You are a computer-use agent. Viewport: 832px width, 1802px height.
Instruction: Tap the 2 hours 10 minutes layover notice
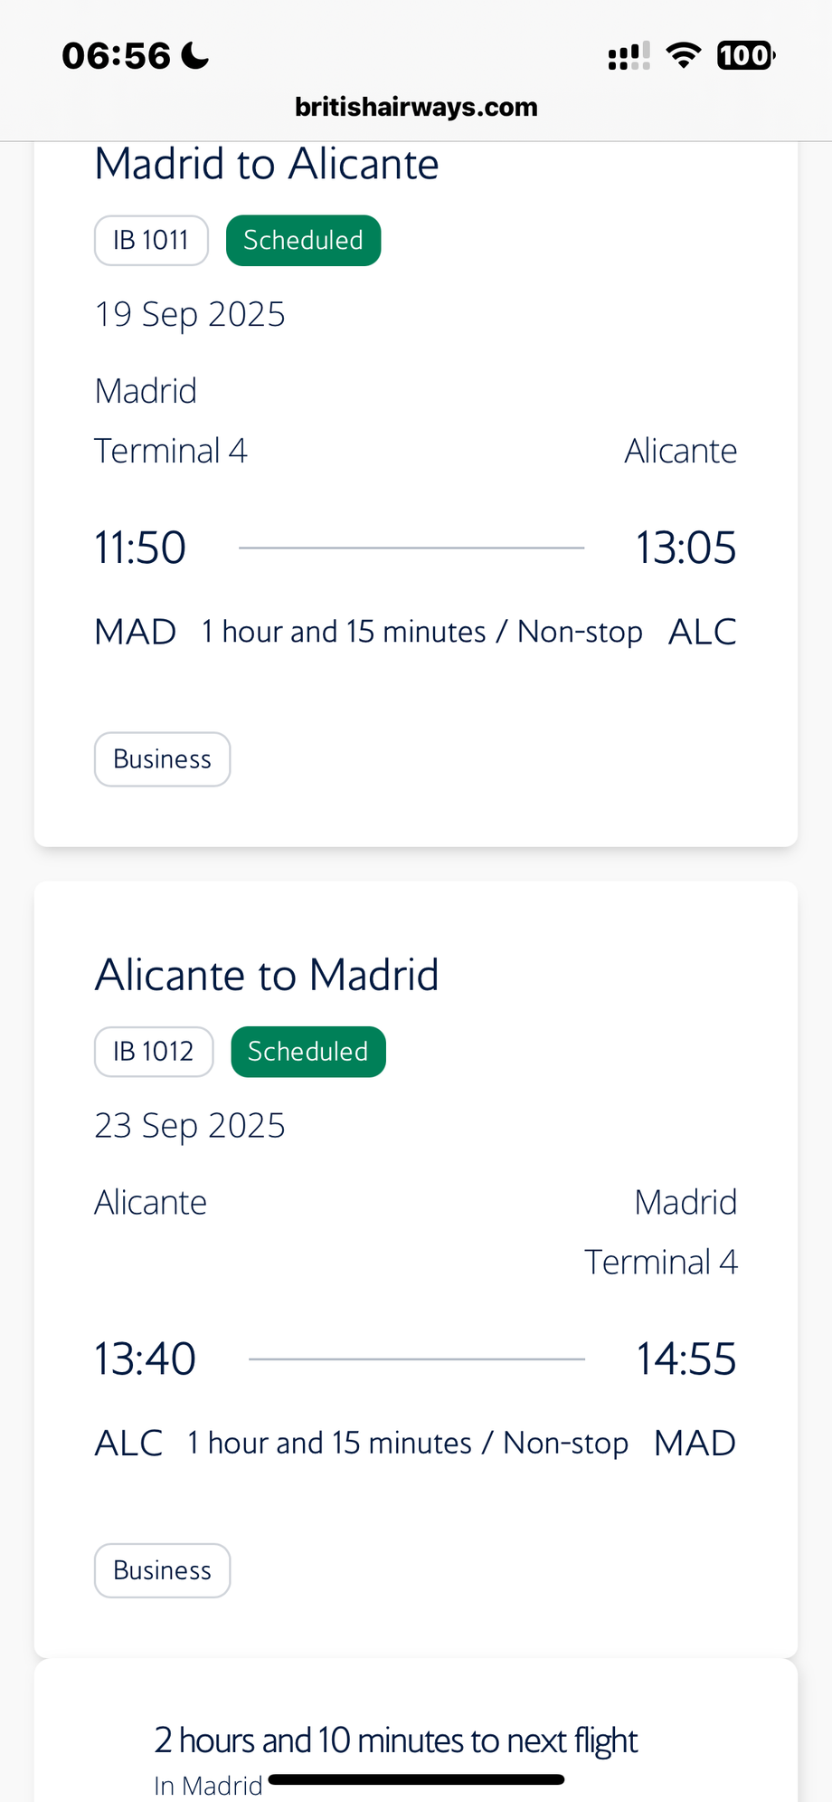(395, 1740)
